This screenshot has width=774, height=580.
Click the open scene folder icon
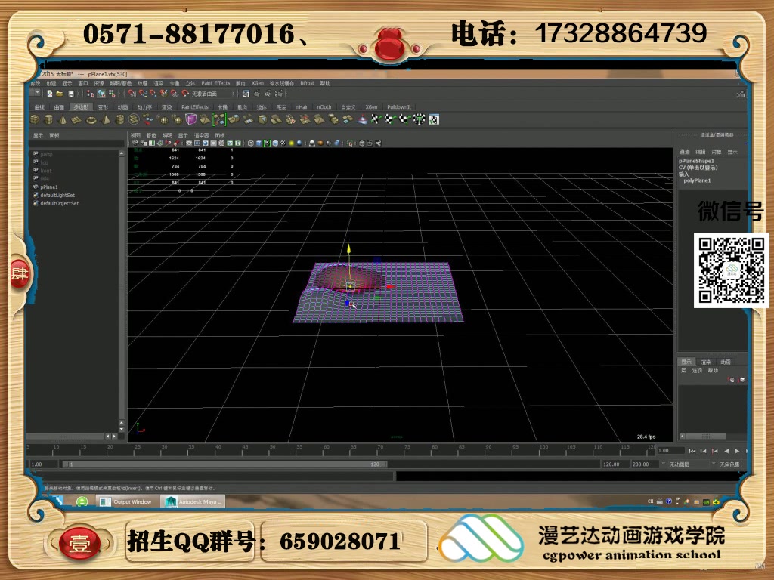coord(59,93)
